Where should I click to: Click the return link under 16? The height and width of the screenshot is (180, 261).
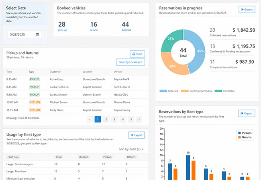[94, 30]
